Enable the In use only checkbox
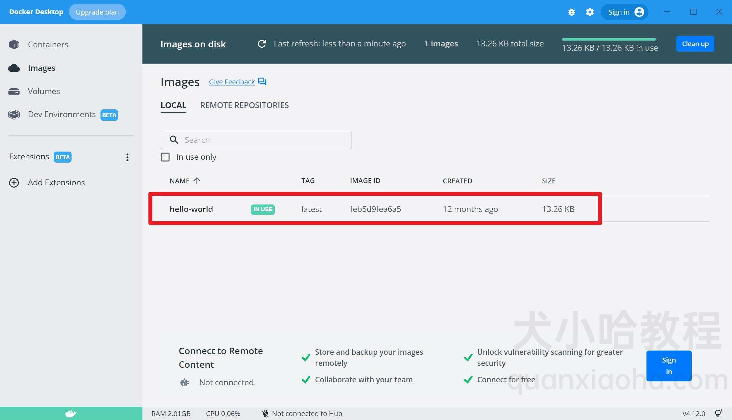The image size is (732, 420). pyautogui.click(x=165, y=157)
